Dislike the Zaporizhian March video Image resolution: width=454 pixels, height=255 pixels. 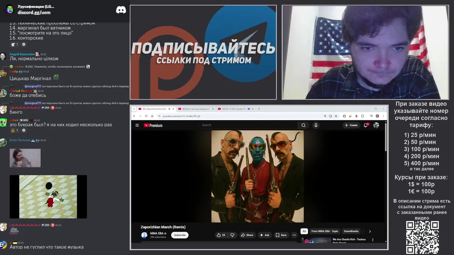point(232,235)
